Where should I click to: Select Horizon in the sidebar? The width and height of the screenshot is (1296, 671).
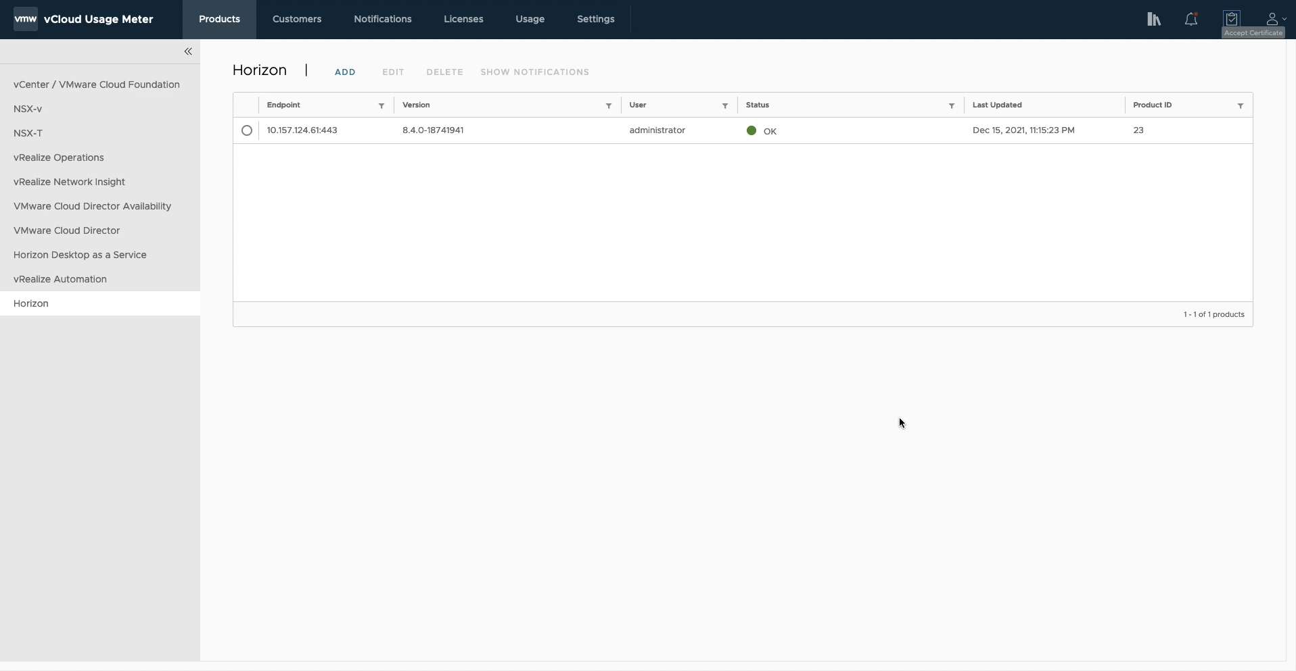(100, 303)
